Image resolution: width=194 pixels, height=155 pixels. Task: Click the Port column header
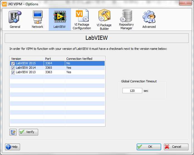pos(48,59)
